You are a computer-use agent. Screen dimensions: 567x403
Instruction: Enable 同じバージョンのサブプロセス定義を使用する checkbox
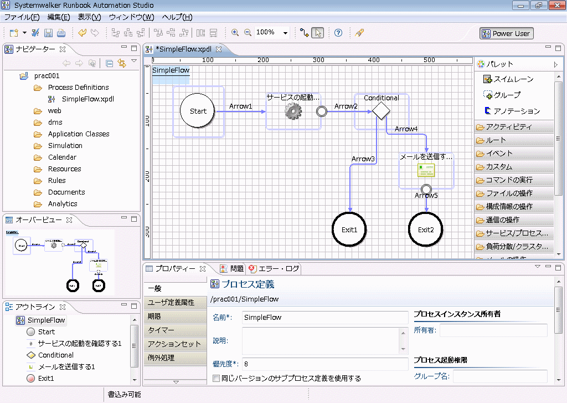click(217, 379)
